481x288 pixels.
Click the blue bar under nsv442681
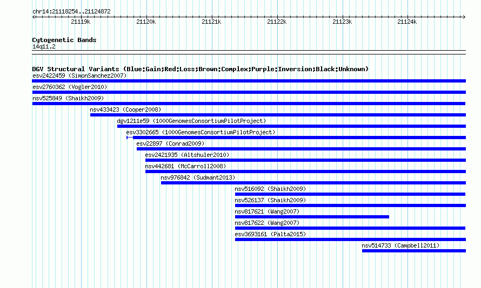tap(305, 172)
